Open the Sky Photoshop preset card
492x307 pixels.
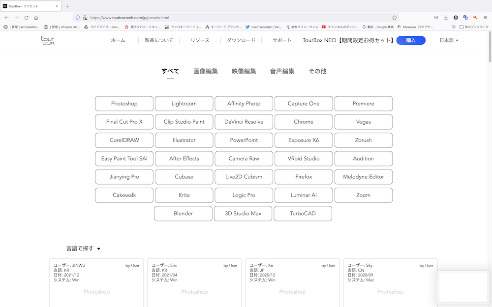(390, 283)
